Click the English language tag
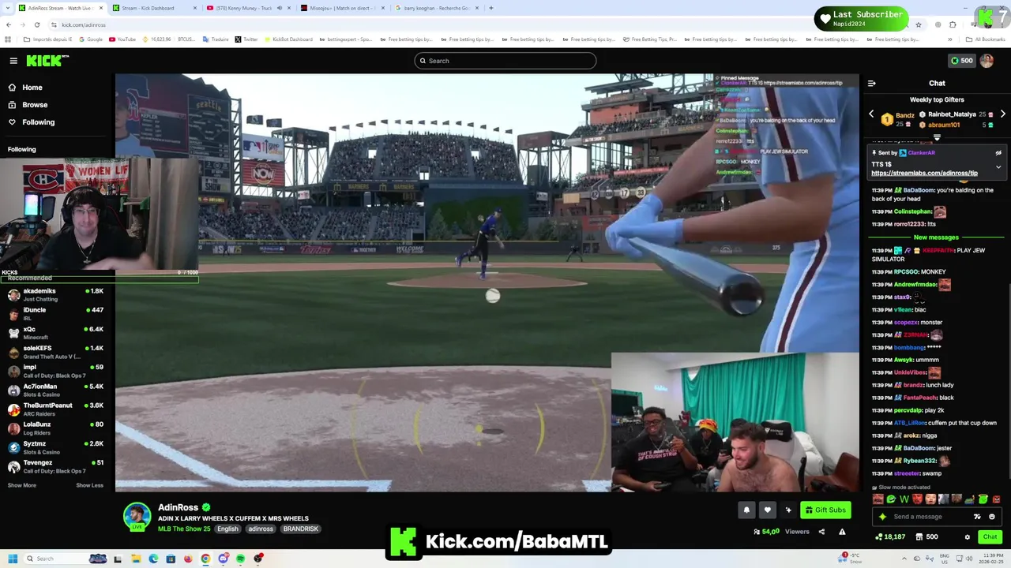The width and height of the screenshot is (1011, 568). [227, 529]
